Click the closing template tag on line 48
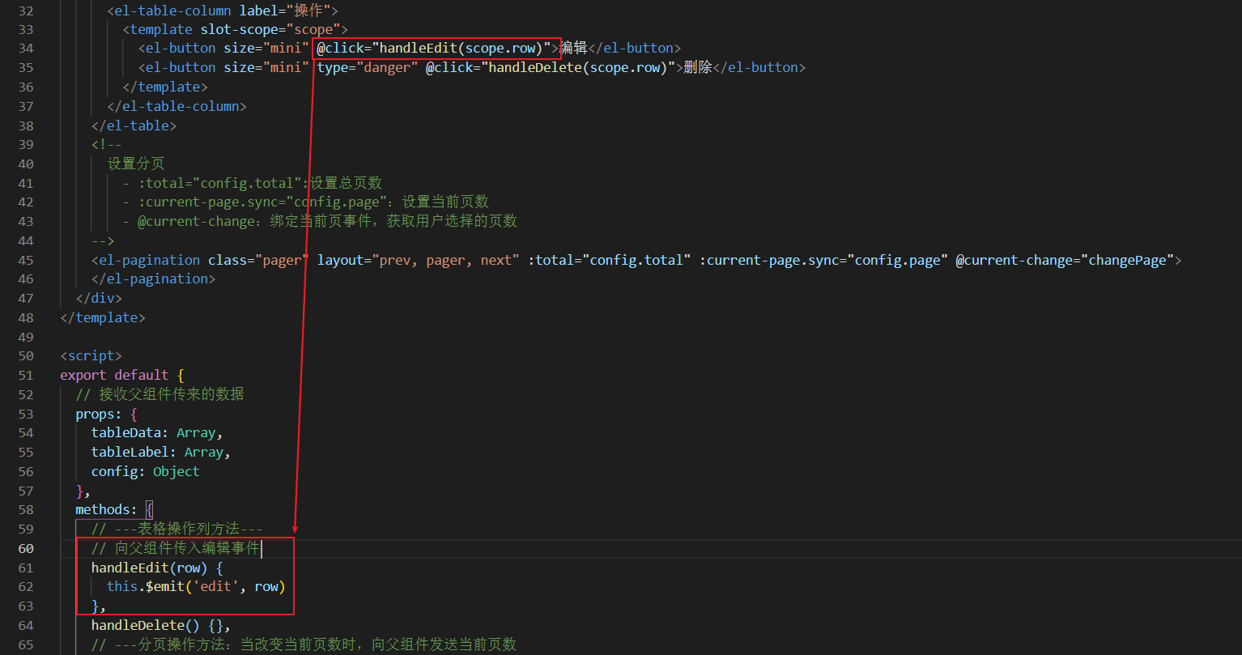The width and height of the screenshot is (1242, 655). click(103, 318)
